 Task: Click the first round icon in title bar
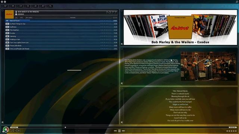click(x=2, y=1)
